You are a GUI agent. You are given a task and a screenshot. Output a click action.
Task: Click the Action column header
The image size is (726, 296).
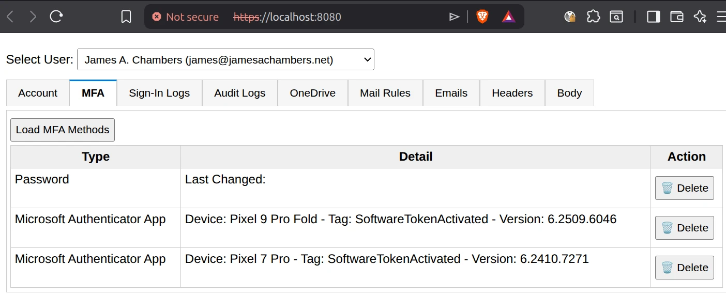[687, 157]
